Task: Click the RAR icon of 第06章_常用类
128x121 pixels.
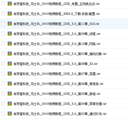Action: [10, 84]
